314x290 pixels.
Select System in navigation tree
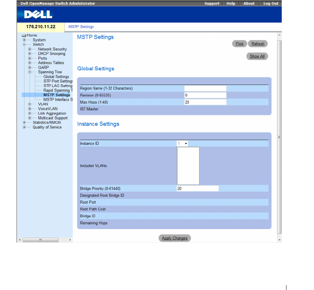[39, 40]
